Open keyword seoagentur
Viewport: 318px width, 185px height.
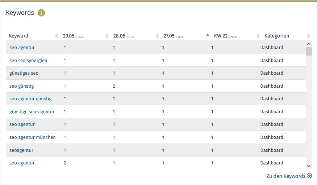[x=21, y=150]
